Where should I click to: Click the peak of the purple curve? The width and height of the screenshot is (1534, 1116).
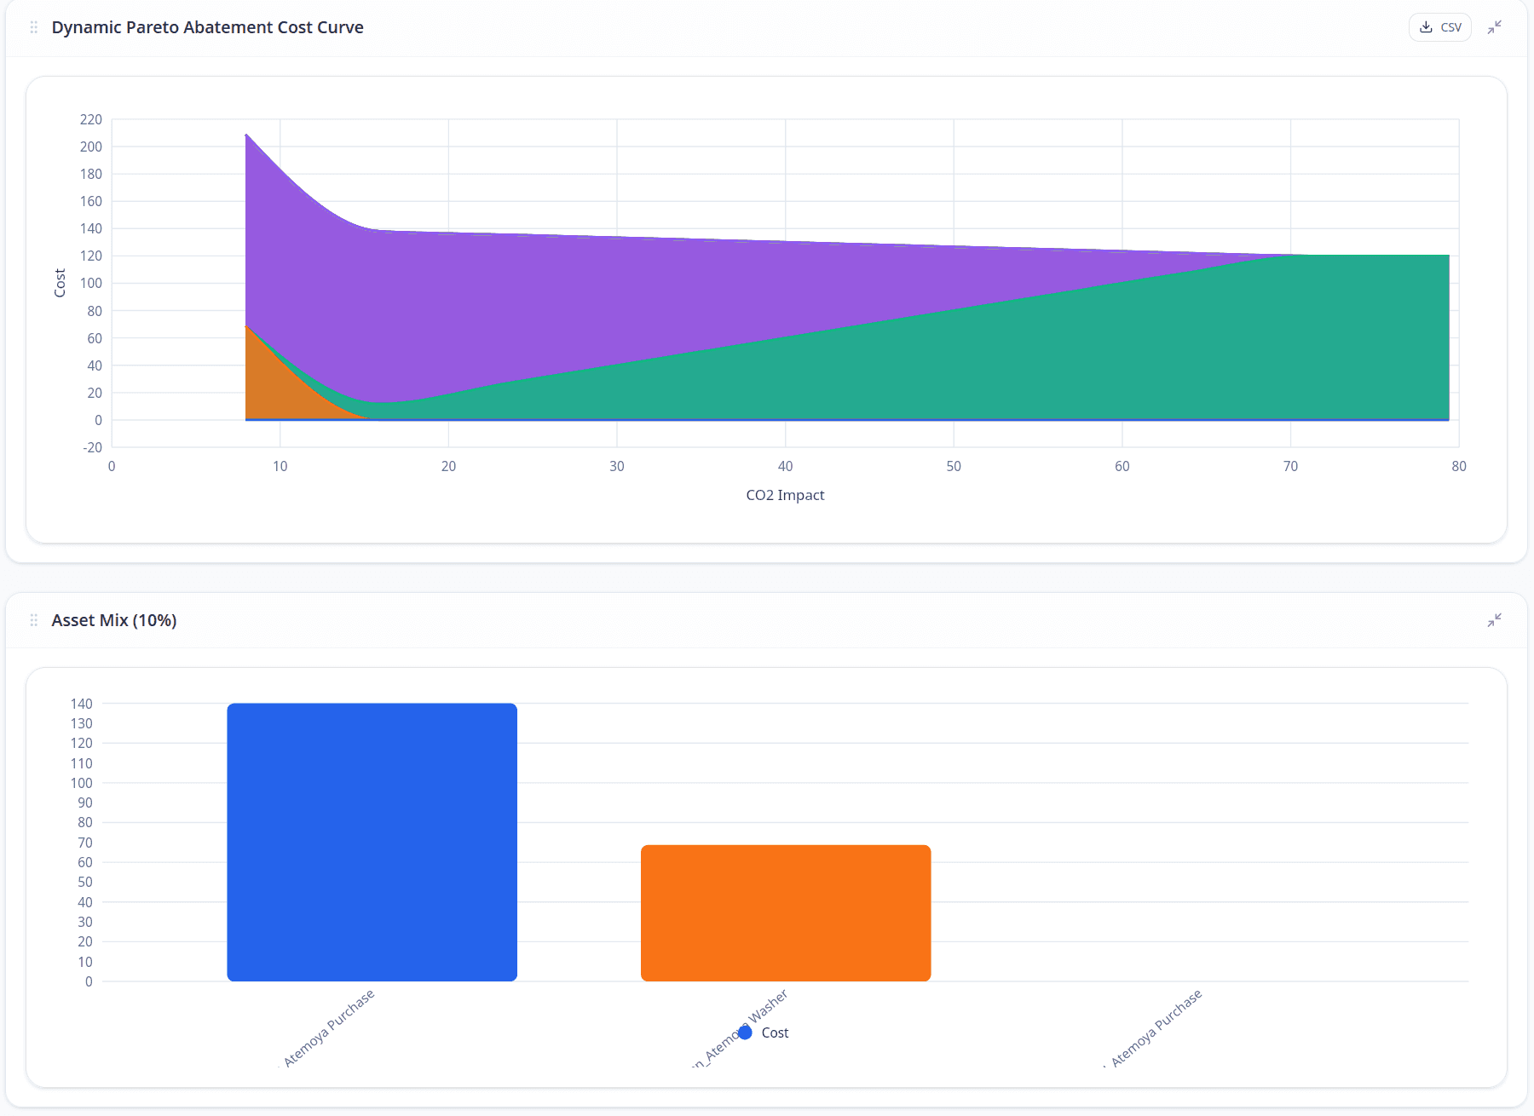pyautogui.click(x=246, y=135)
